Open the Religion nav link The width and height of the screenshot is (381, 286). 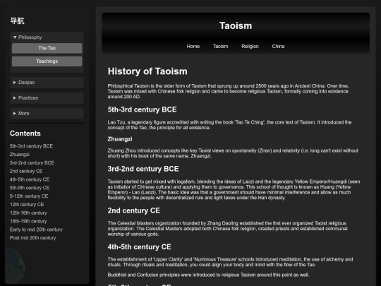point(250,46)
